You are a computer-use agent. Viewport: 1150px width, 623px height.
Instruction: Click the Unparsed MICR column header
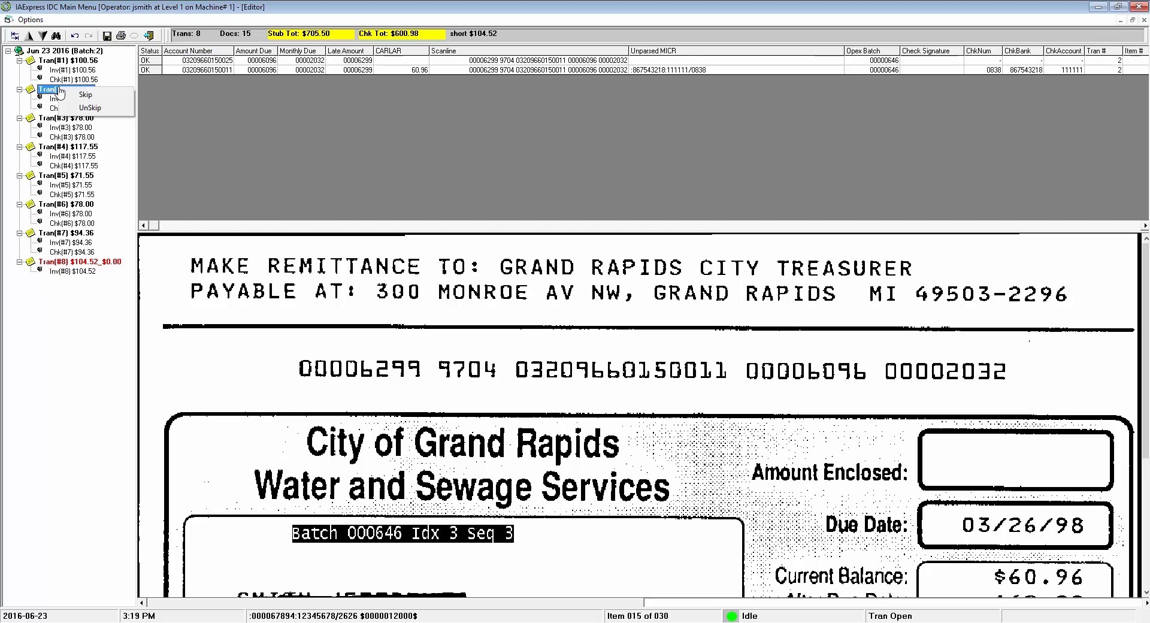click(x=736, y=51)
